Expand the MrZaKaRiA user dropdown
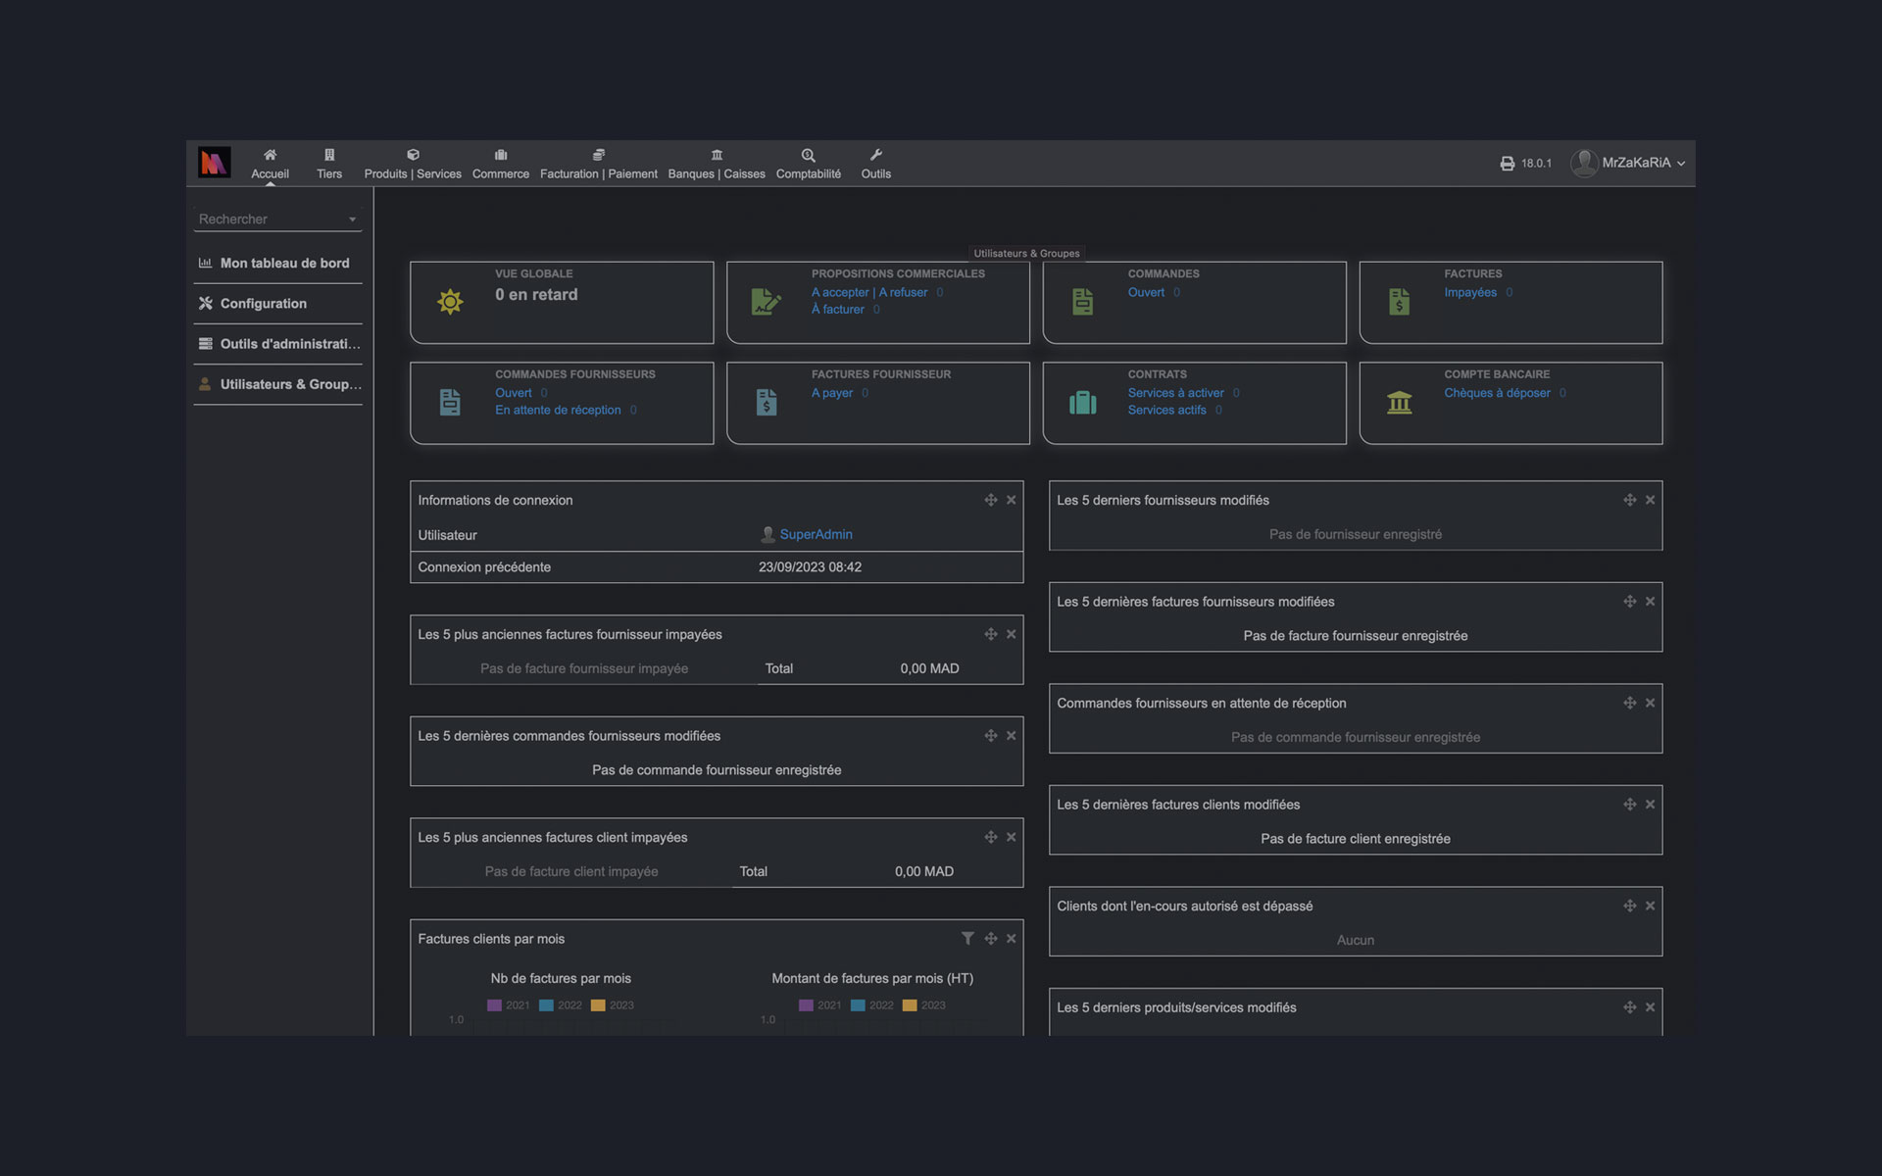The height and width of the screenshot is (1176, 1882). pyautogui.click(x=1635, y=163)
